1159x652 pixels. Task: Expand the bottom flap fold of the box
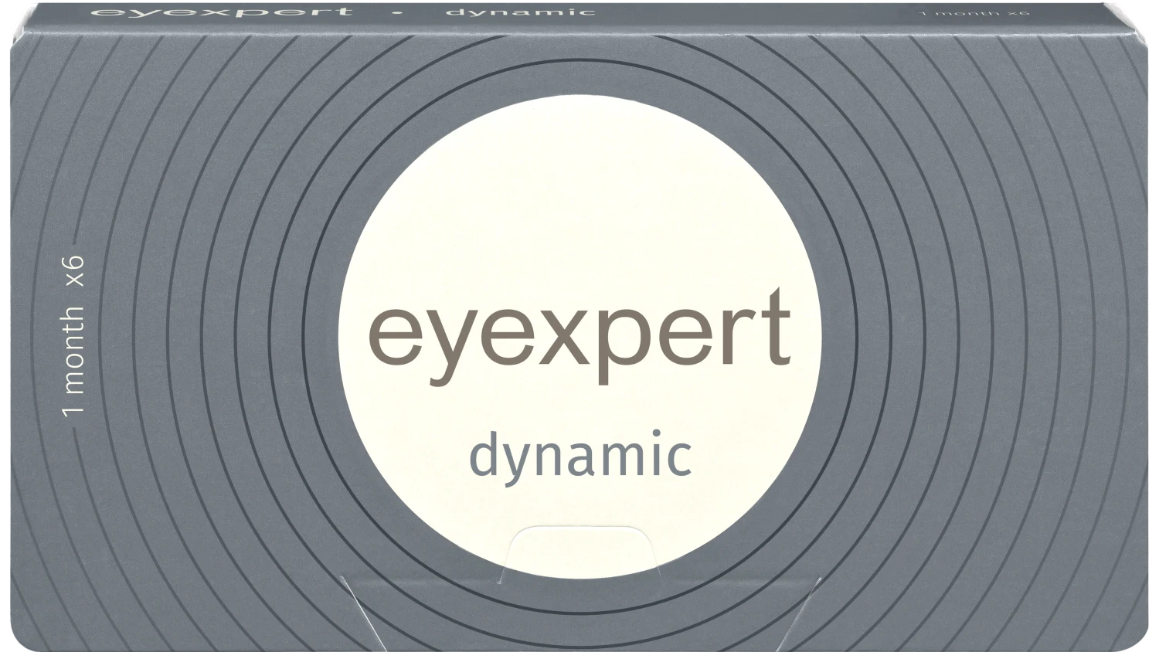tap(579, 618)
